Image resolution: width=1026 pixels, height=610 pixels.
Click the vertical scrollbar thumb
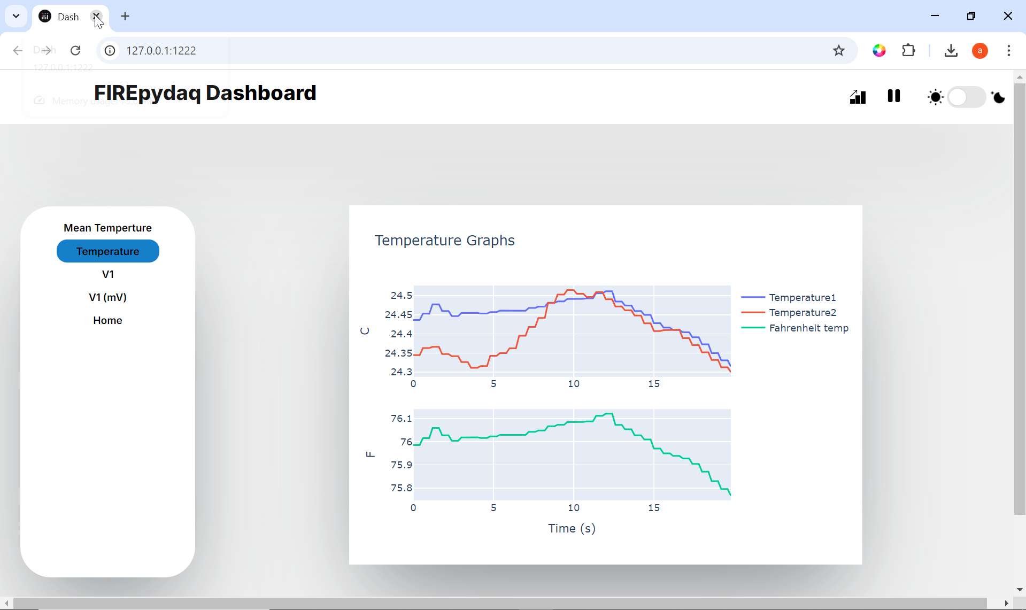(1020, 298)
